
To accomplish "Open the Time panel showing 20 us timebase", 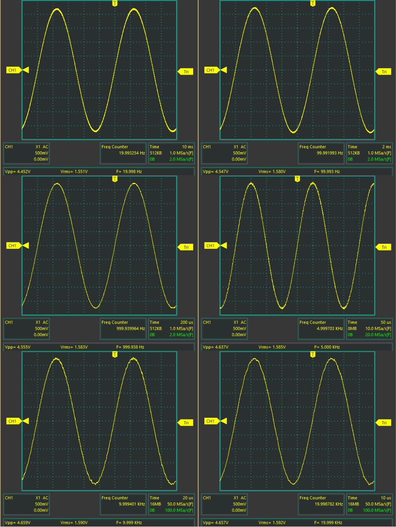I will click(x=171, y=504).
